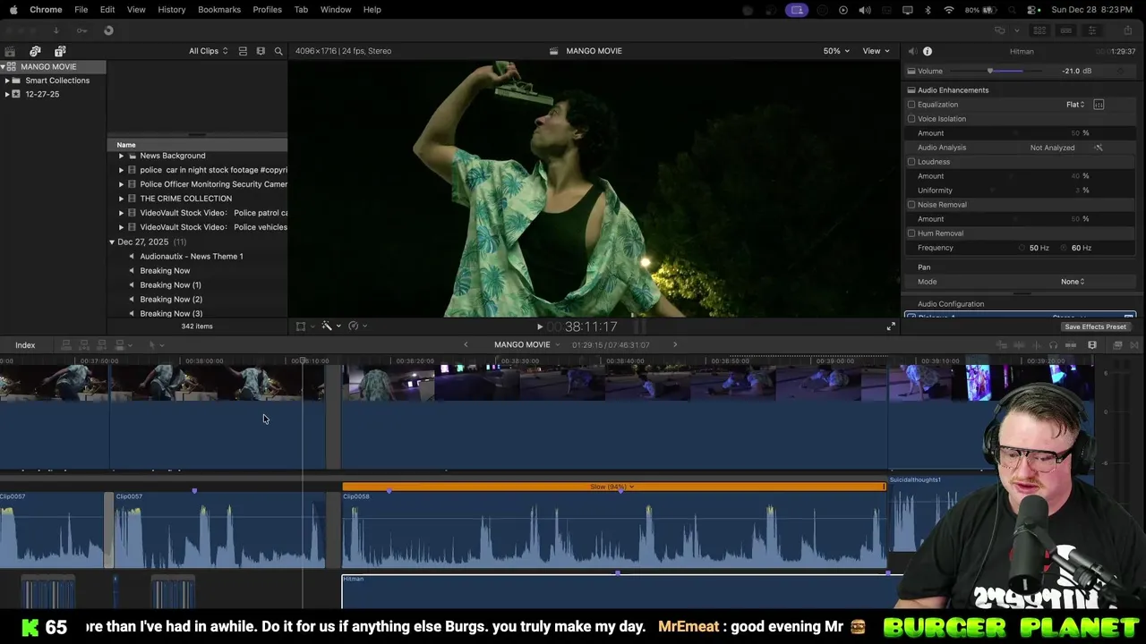Click the volume icon in menu bar
This screenshot has height=644, width=1146.
[x=865, y=10]
